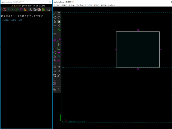This screenshot has width=172, height=129.
Task: Activate the REF reference dimension tool
Action: click(x=59, y=61)
